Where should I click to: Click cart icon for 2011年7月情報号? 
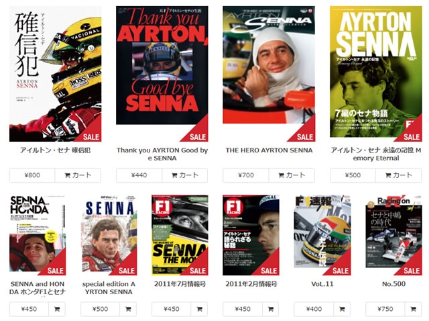(200, 309)
